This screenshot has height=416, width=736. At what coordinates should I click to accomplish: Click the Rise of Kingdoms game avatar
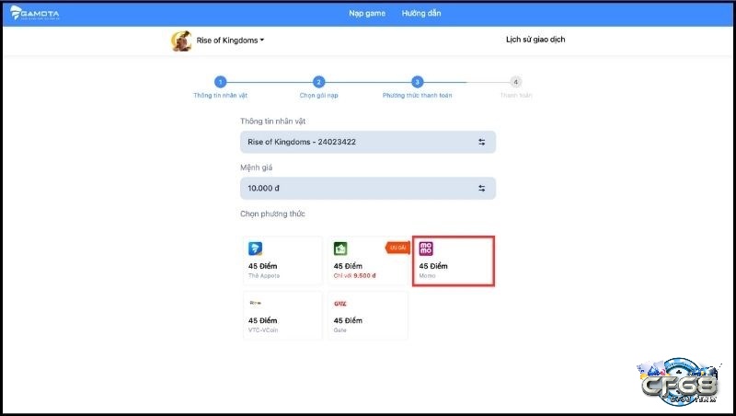181,40
